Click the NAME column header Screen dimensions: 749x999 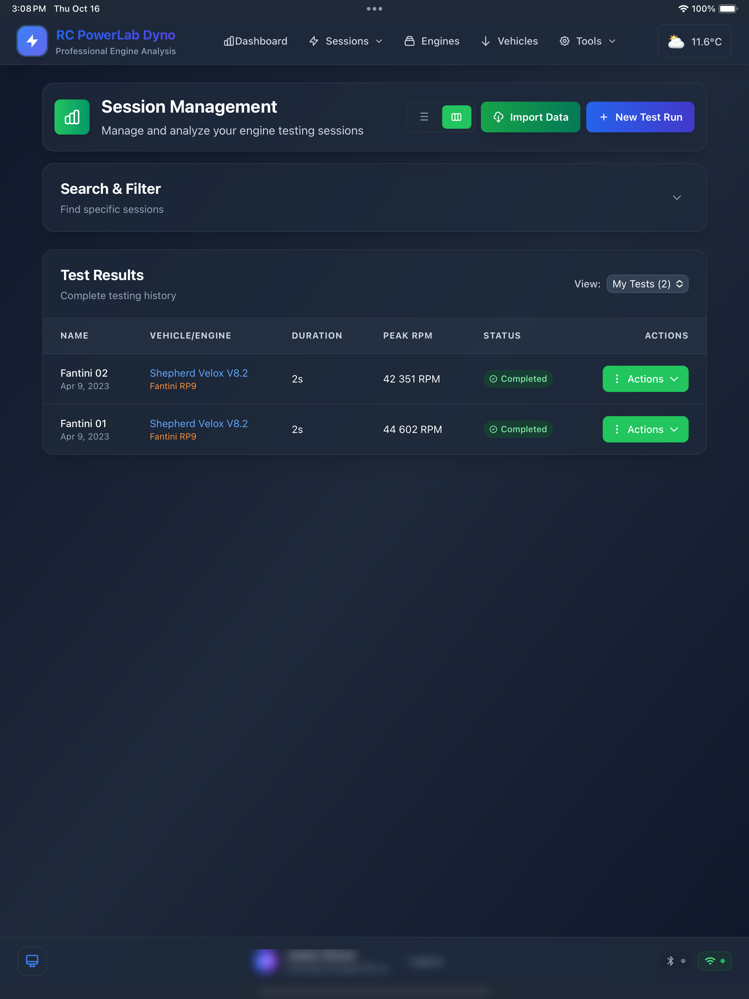tap(75, 336)
